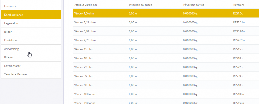Select the Värde - 39 ohm combination
The width and height of the screenshot is (259, 104).
pos(84,76)
